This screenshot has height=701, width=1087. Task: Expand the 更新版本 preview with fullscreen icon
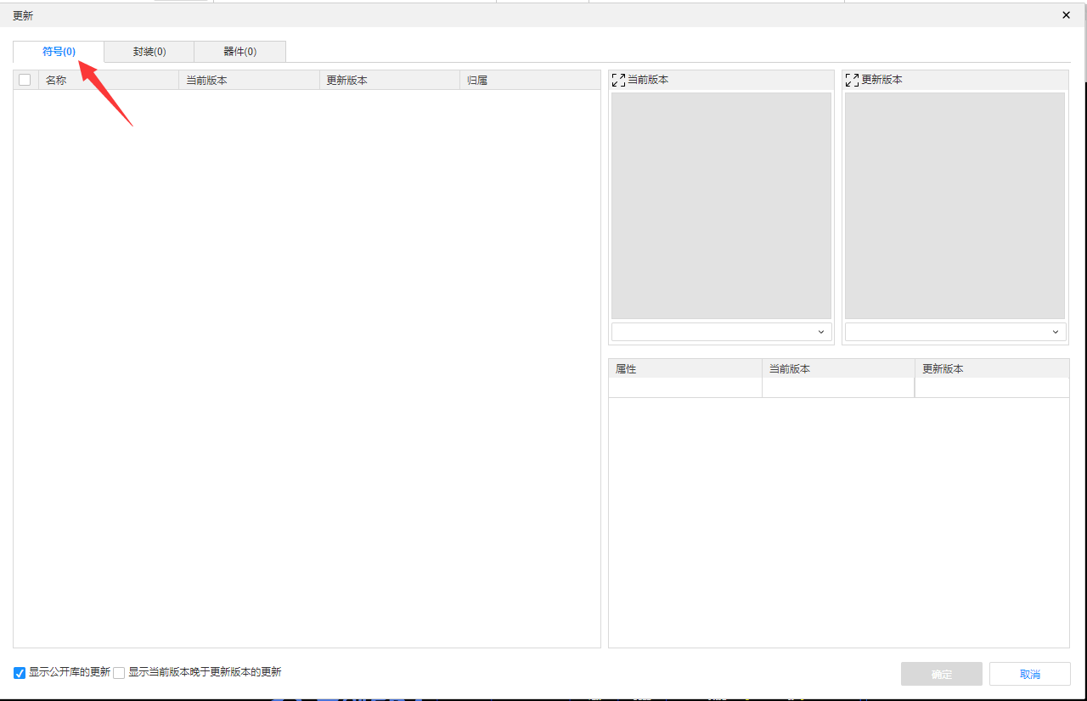click(x=852, y=80)
